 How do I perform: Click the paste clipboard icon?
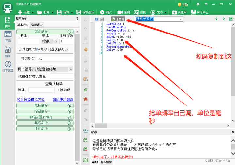86,79
